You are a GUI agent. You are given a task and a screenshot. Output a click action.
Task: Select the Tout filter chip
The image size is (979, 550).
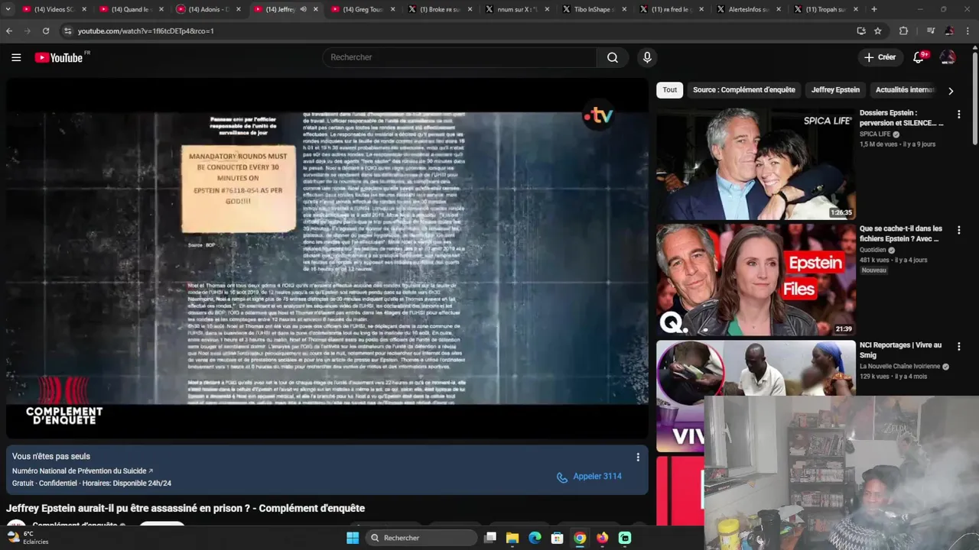[x=669, y=90]
